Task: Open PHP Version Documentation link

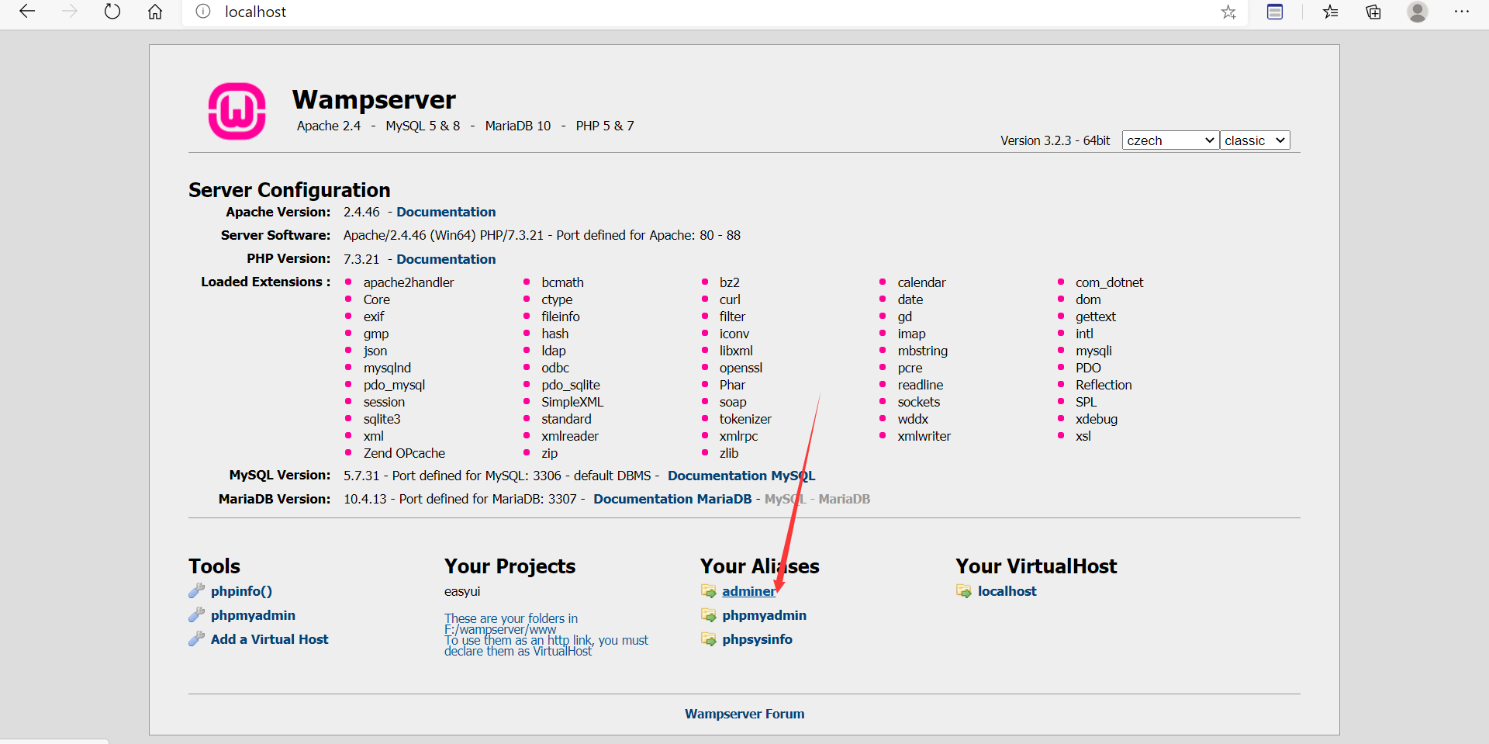Action: coord(446,259)
